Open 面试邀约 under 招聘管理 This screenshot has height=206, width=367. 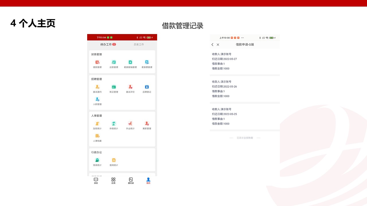coord(97,87)
